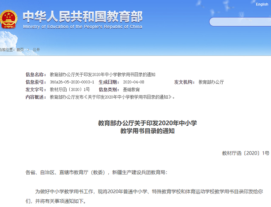
Task: Click the 生成日期 label
Action: [x=109, y=82]
